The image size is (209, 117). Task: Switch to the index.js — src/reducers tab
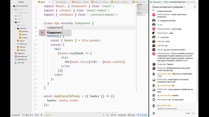coord(120,2)
